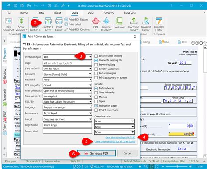Open the first Complete tasks dropdown

[114, 121]
